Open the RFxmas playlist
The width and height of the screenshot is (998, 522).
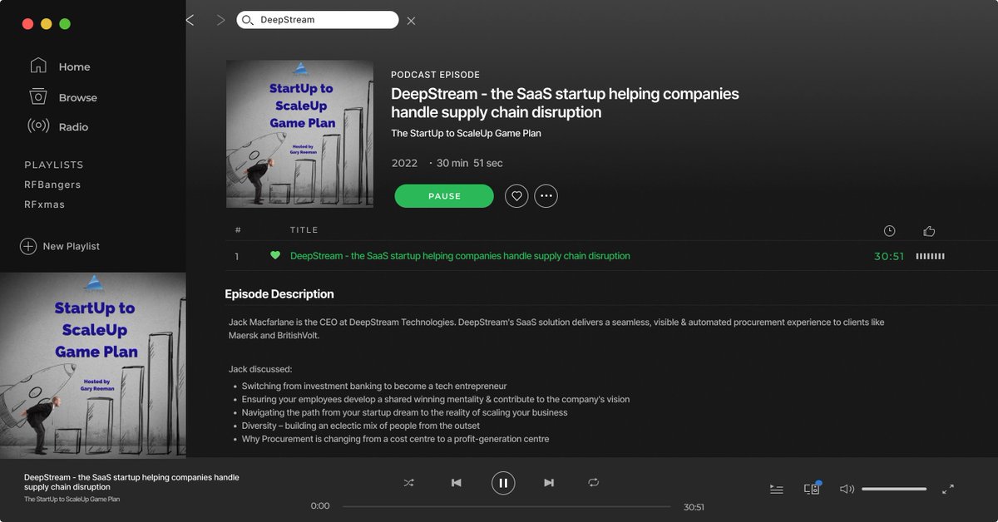44,204
